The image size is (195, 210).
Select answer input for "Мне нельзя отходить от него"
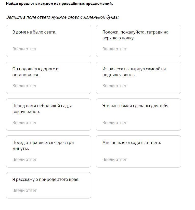(138, 159)
